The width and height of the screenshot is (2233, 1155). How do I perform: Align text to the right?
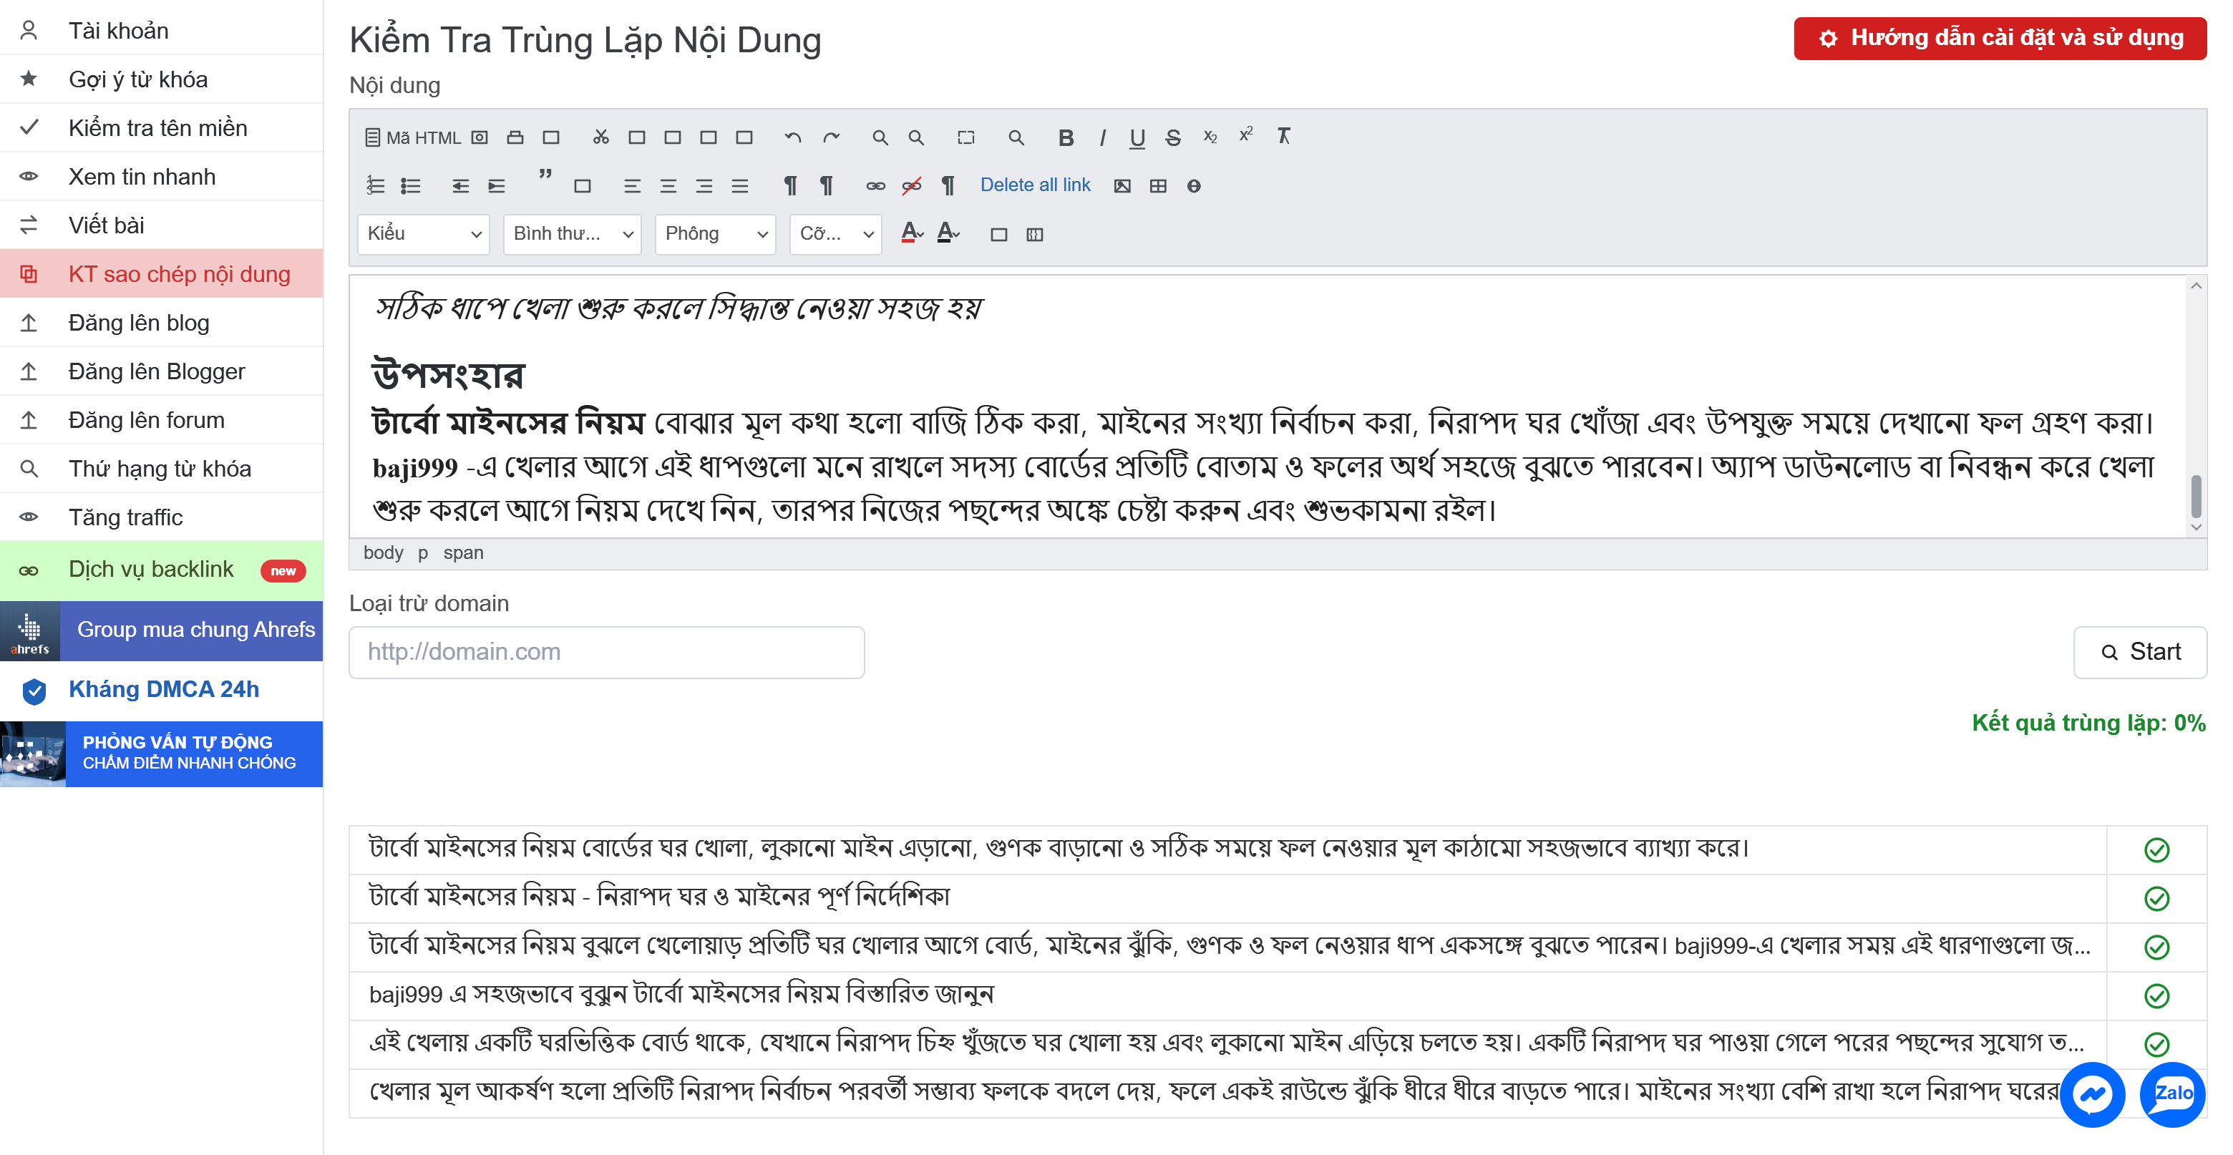pos(704,185)
